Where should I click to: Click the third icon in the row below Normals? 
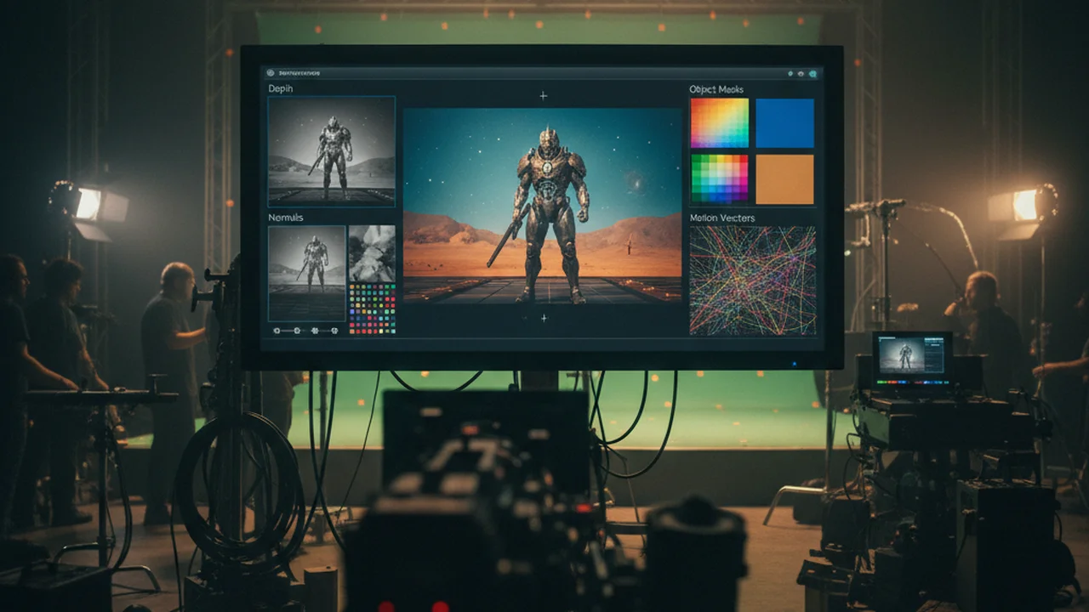(x=315, y=331)
